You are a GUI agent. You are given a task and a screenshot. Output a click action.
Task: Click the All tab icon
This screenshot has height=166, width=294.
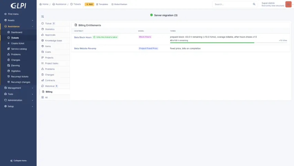coord(43,97)
